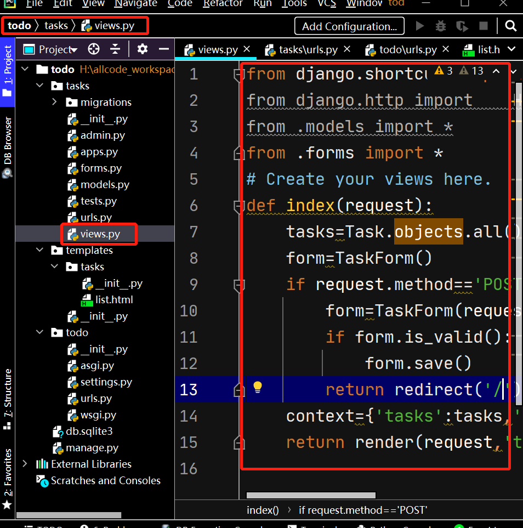Click the intention lightbulb on line 13
Viewport: 523px width, 528px height.
pos(257,387)
